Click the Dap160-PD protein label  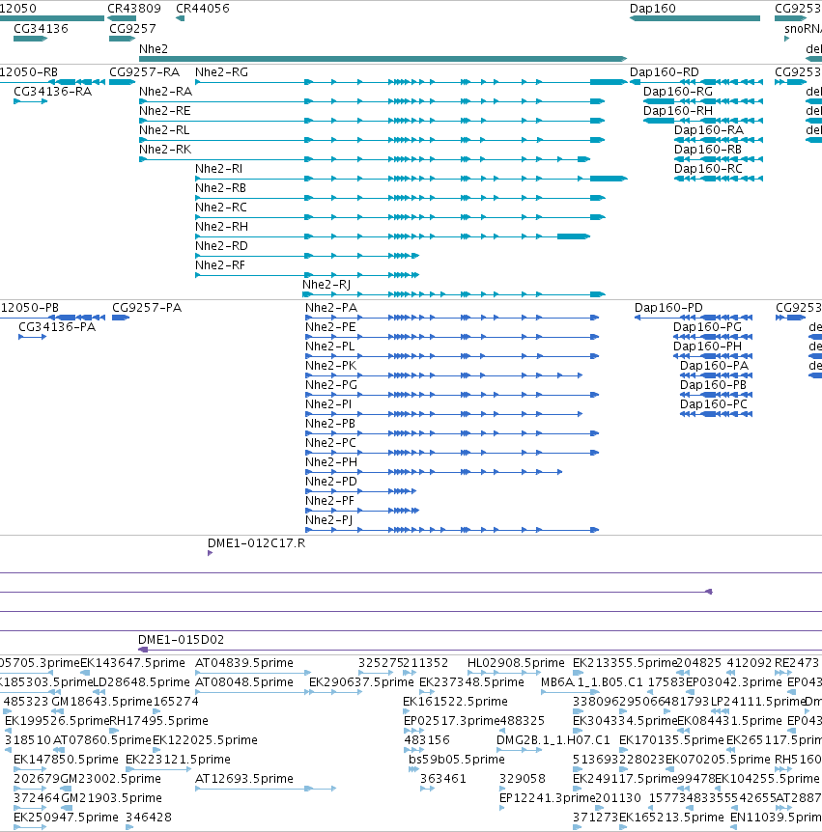point(668,308)
